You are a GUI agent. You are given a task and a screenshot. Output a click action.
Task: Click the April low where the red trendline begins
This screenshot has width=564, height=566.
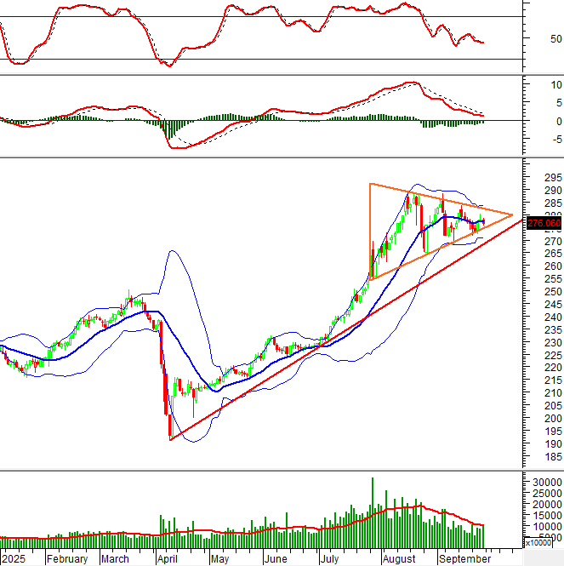[171, 439]
